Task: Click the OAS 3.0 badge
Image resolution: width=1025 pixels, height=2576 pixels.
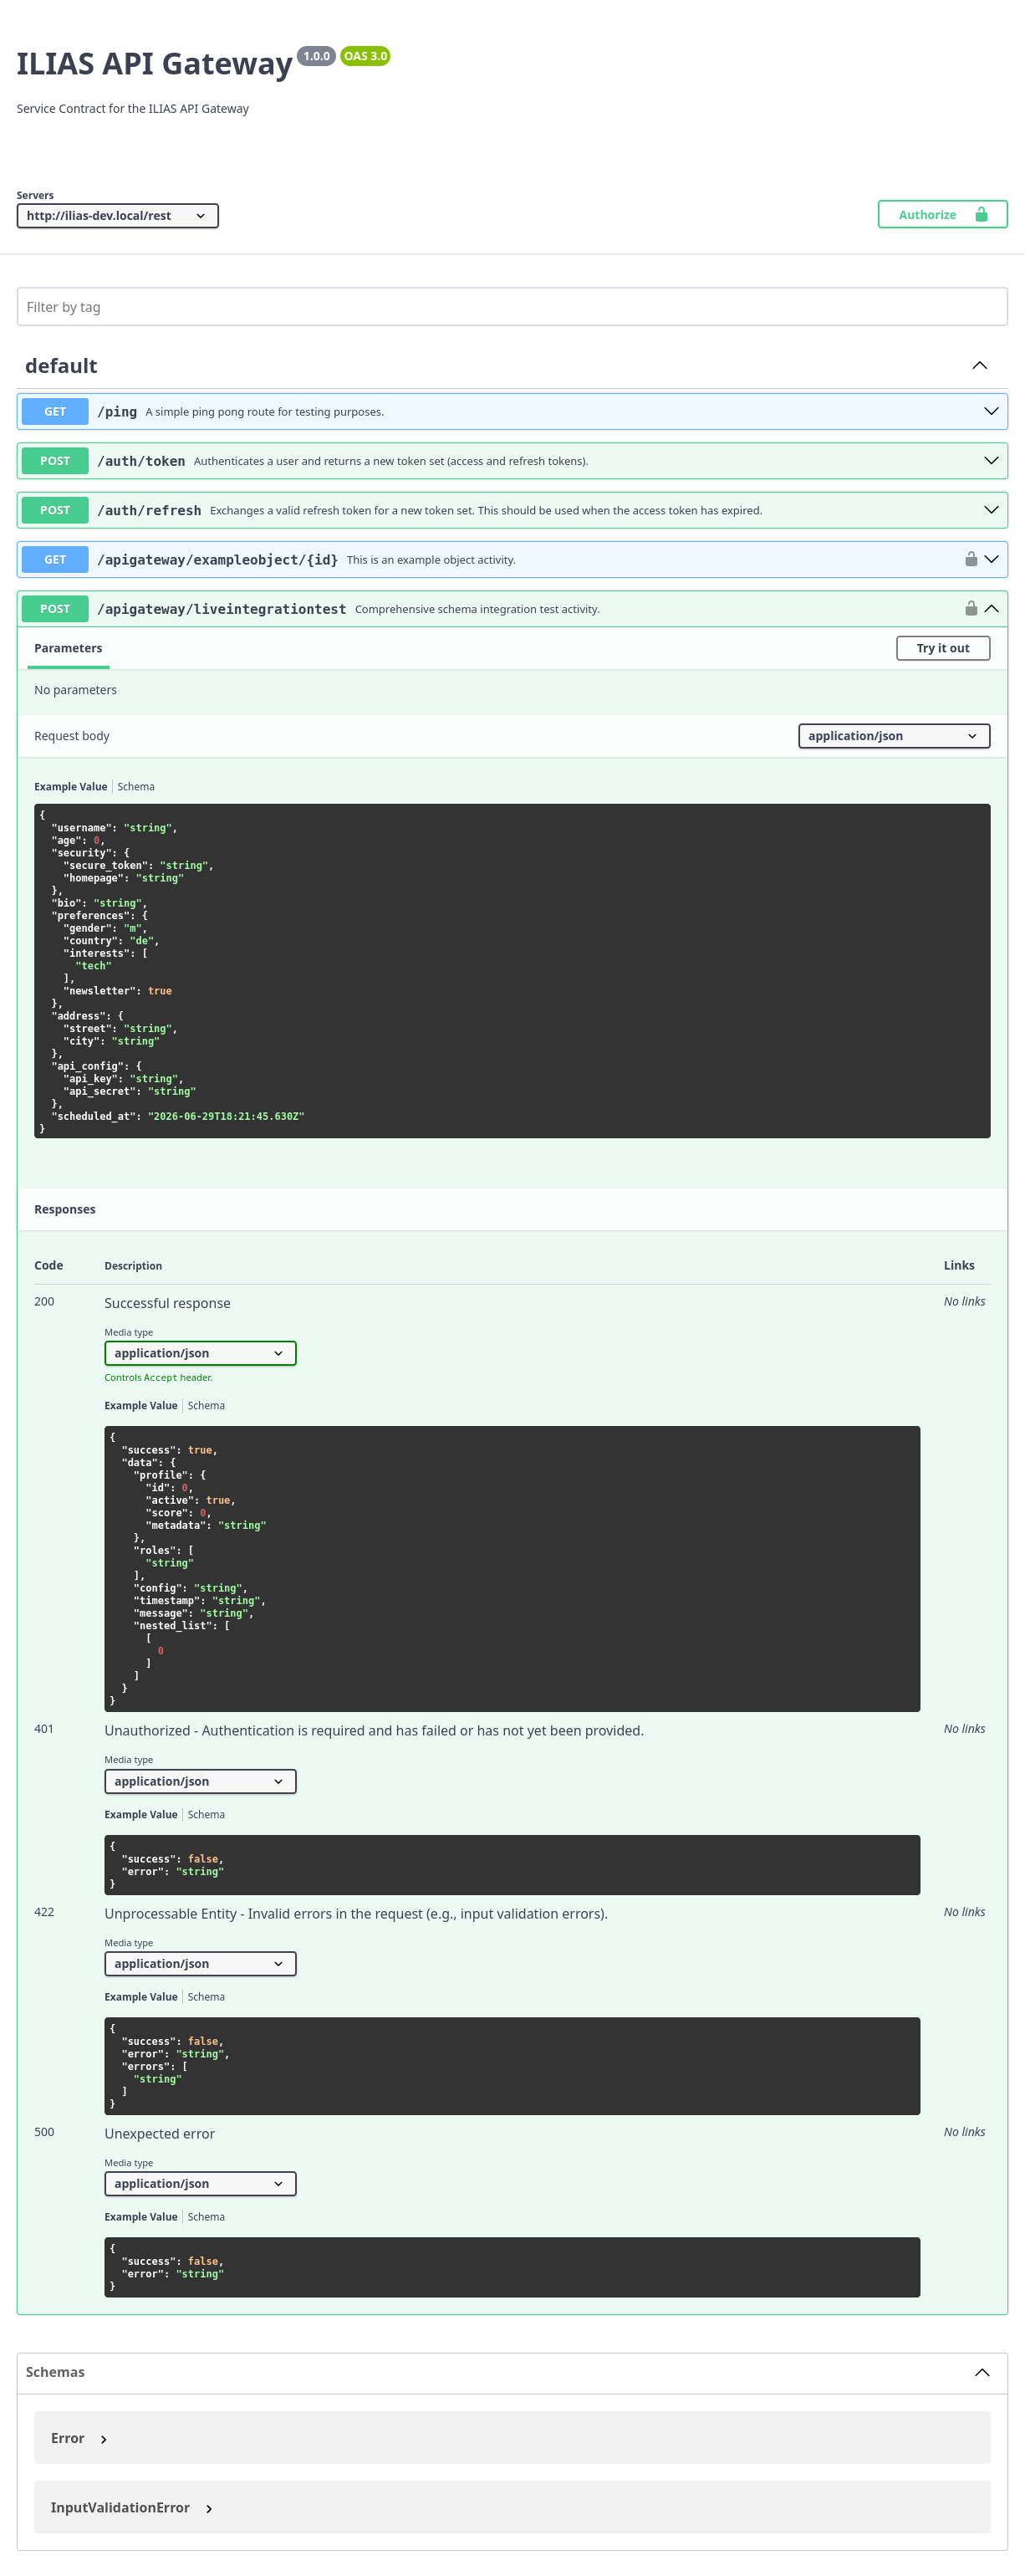Action: pyautogui.click(x=365, y=56)
